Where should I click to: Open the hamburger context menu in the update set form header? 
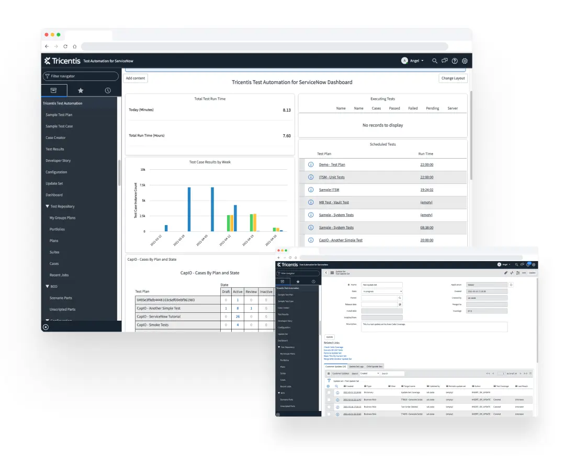coord(332,273)
